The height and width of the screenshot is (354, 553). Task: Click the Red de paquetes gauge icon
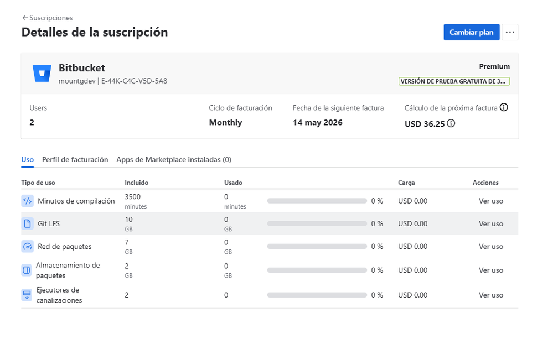(x=27, y=246)
